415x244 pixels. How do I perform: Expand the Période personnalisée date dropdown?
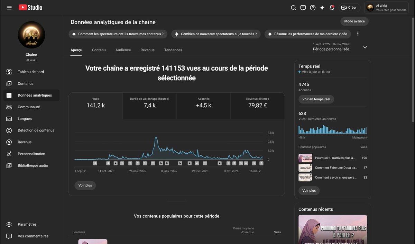(x=340, y=47)
